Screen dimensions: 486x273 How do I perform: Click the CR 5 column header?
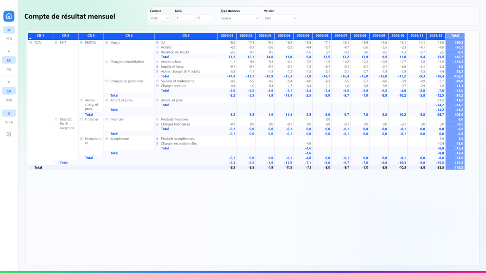click(x=186, y=36)
